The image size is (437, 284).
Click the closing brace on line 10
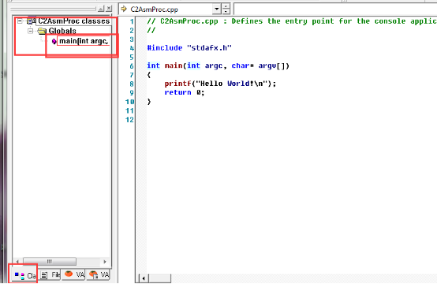click(149, 102)
